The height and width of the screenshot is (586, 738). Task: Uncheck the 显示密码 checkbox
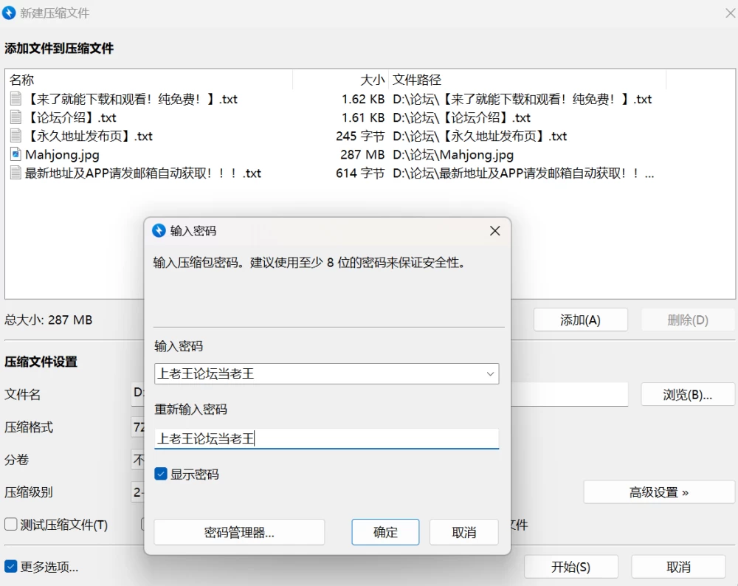pos(161,474)
